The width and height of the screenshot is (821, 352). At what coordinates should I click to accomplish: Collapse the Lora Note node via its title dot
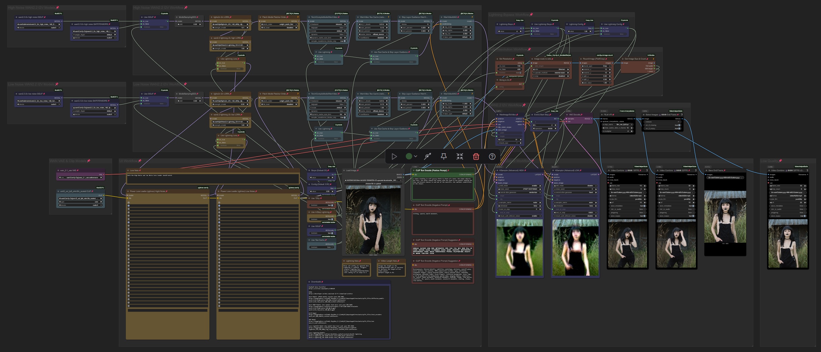click(x=128, y=170)
